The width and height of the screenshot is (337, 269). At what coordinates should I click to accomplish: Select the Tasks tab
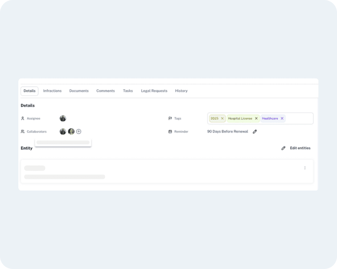(x=128, y=91)
